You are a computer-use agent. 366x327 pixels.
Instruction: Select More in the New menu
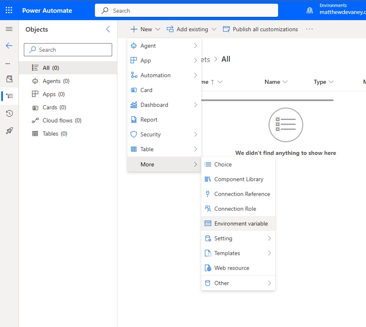click(164, 164)
